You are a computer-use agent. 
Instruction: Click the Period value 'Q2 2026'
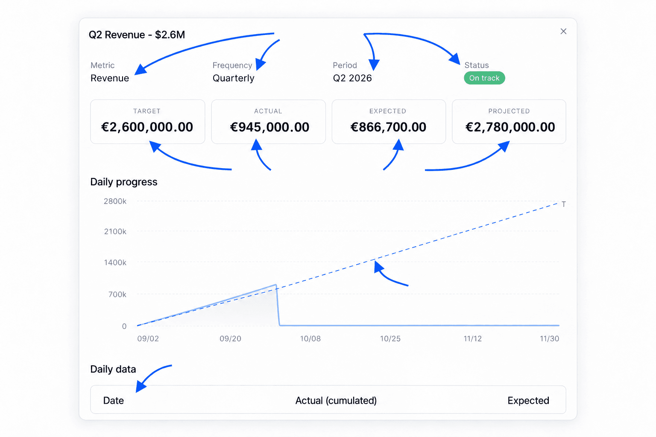pyautogui.click(x=352, y=78)
